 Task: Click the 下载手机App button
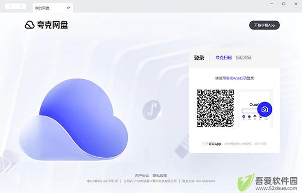[264, 25]
